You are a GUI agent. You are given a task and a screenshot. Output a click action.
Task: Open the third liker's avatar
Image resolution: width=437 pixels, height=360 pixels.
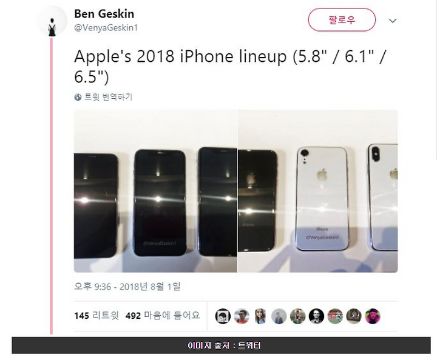click(x=260, y=316)
